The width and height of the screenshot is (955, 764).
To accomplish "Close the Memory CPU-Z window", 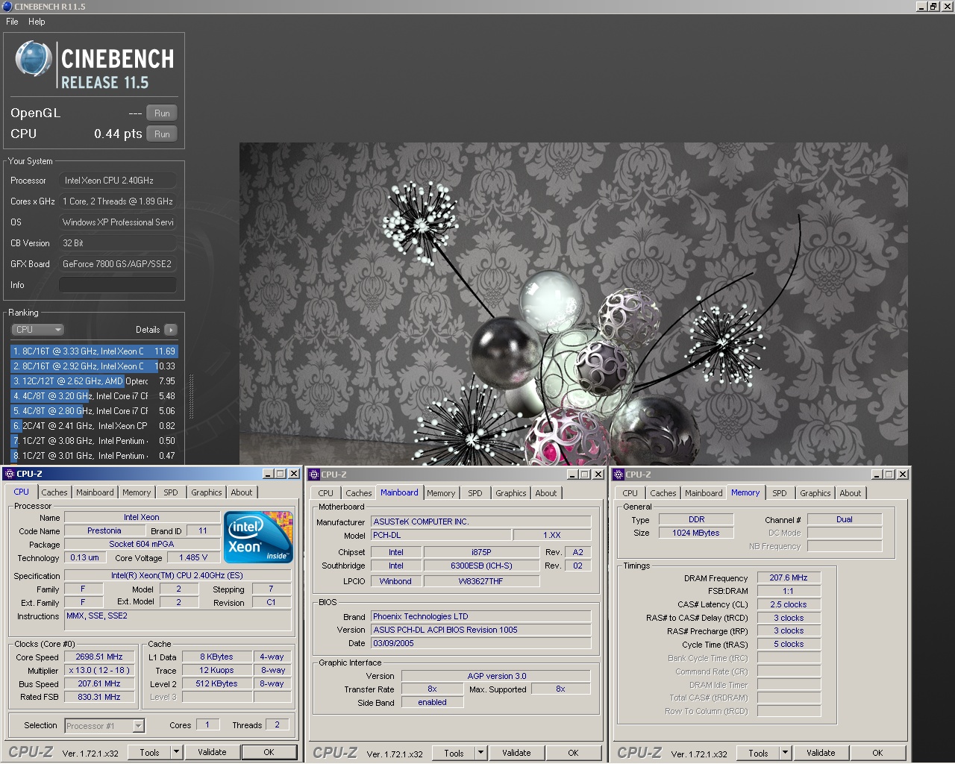I will [902, 475].
